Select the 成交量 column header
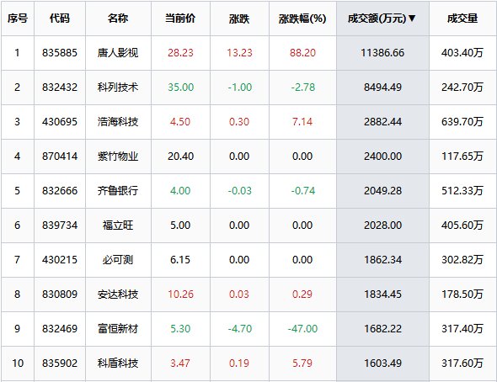Screen dimensions: 497x382 (x=462, y=19)
